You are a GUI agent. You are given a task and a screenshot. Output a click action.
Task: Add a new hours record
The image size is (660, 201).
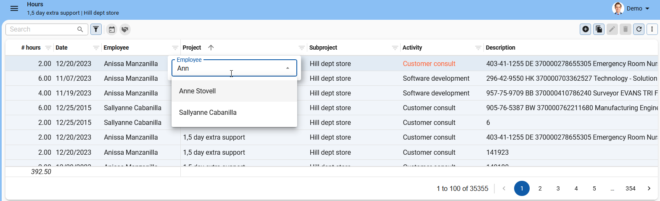[x=585, y=29]
